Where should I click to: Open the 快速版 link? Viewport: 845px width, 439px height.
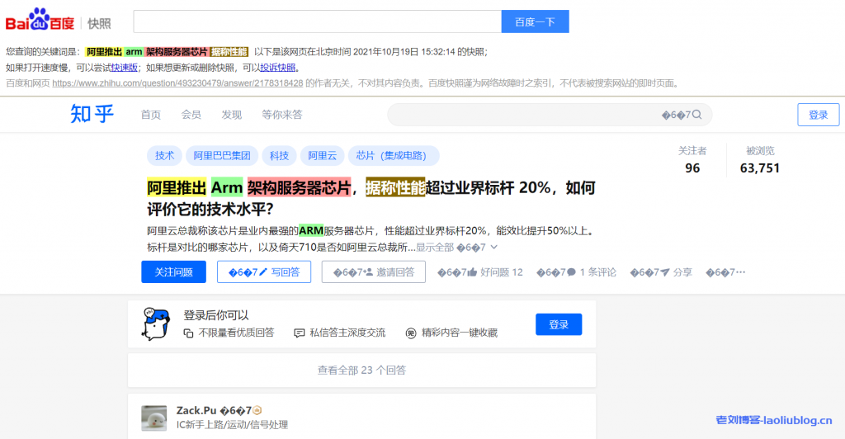click(124, 68)
